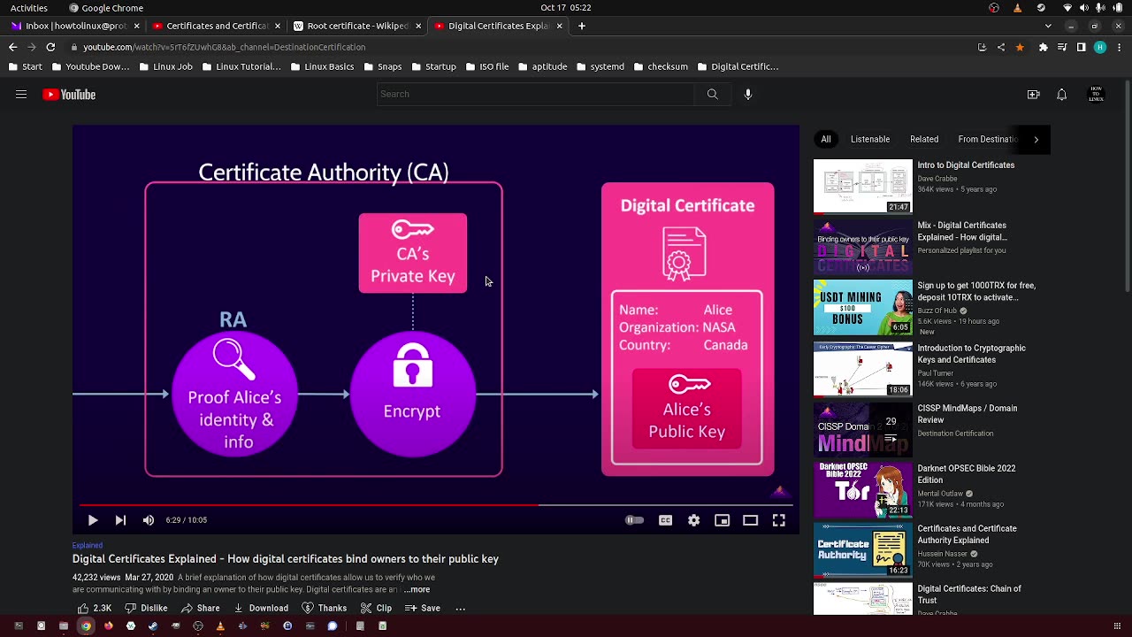Open Chrome three-dot menu
The width and height of the screenshot is (1132, 637).
pos(1119,47)
